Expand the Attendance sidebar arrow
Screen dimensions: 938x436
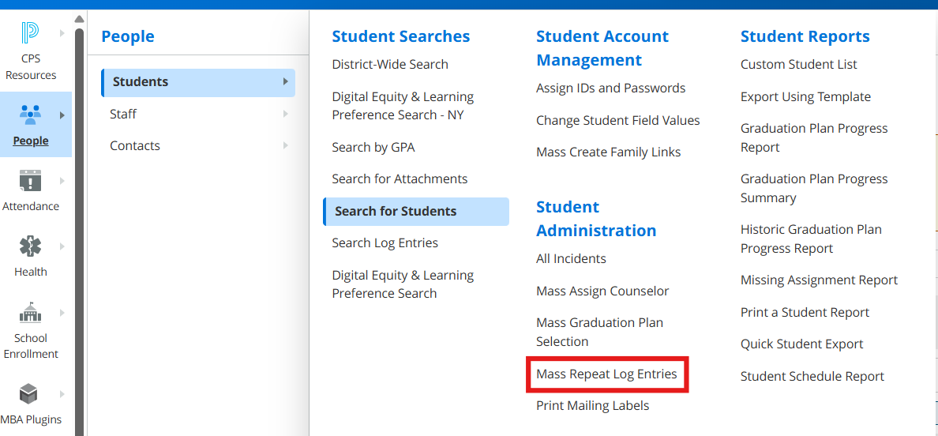point(62,181)
